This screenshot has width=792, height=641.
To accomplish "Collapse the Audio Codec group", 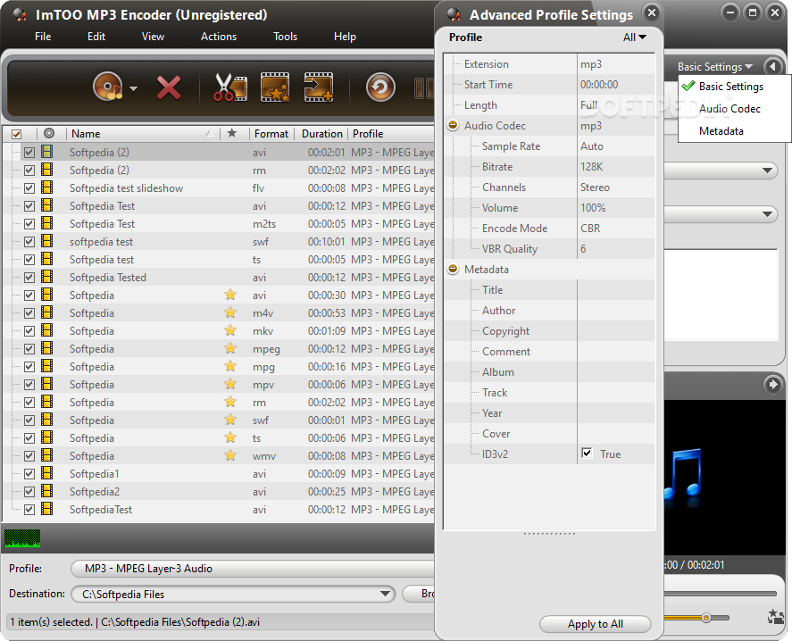I will coord(453,125).
